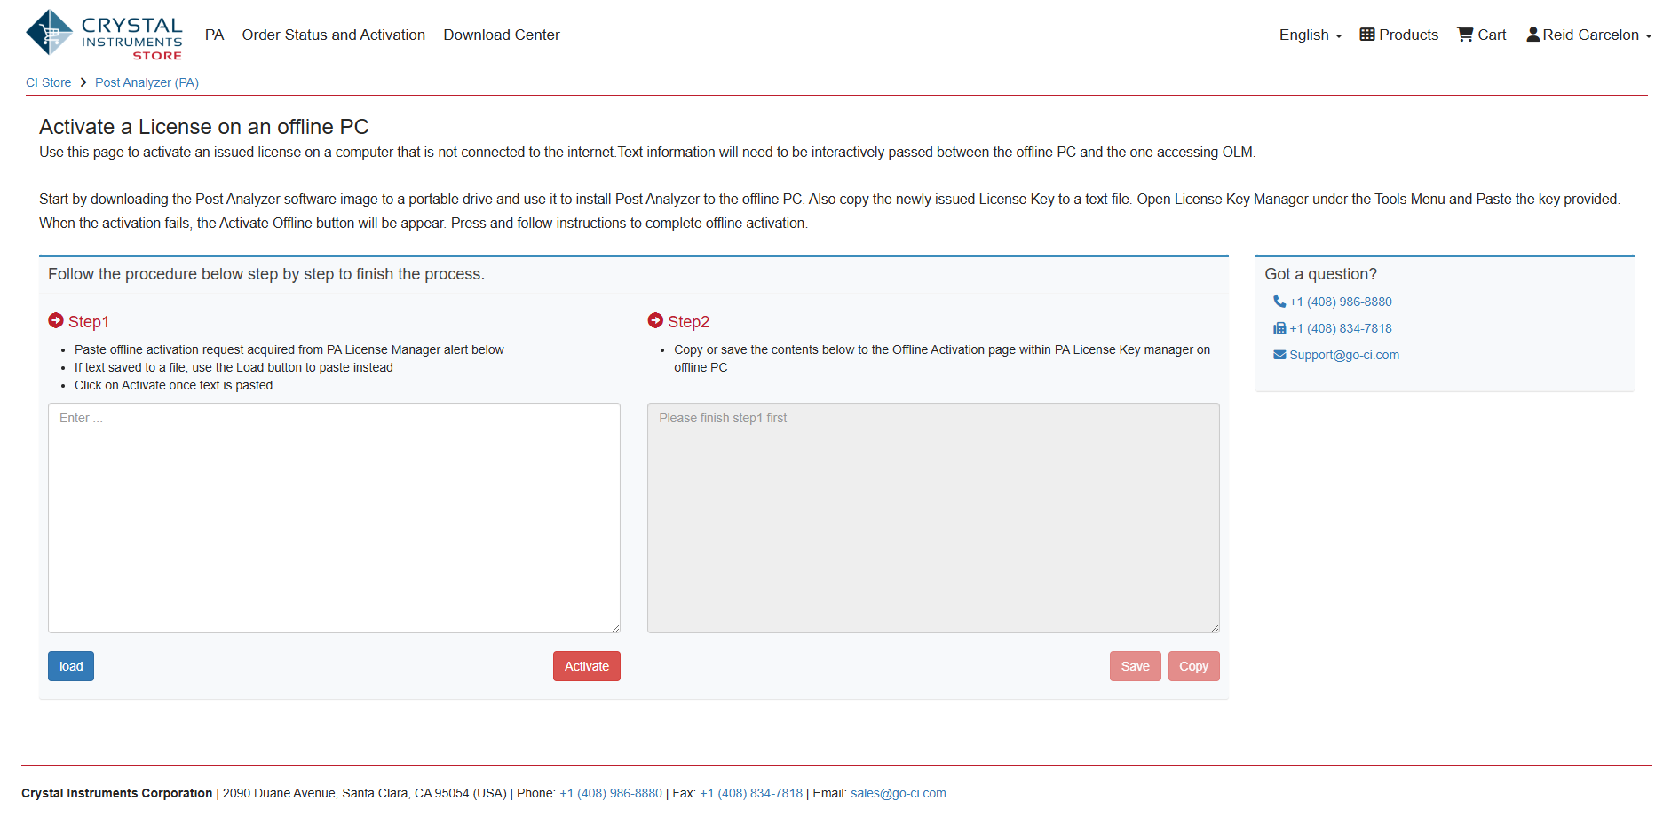Go to Order Status and Activation
The height and width of the screenshot is (832, 1671).
click(333, 35)
